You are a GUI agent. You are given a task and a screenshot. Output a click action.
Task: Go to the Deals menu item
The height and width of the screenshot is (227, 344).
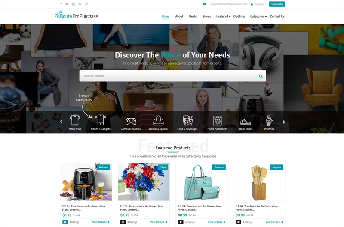(x=193, y=16)
